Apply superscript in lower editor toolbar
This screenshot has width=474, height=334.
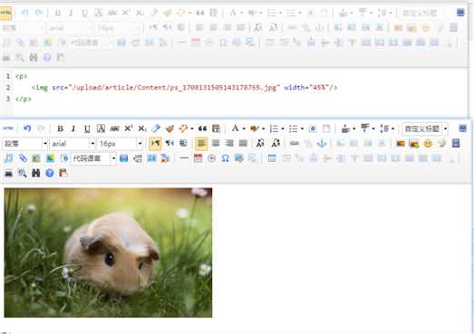[128, 129]
